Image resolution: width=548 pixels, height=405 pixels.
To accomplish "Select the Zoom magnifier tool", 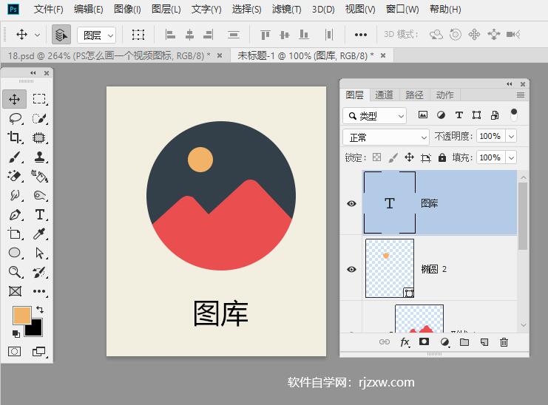I will (14, 272).
